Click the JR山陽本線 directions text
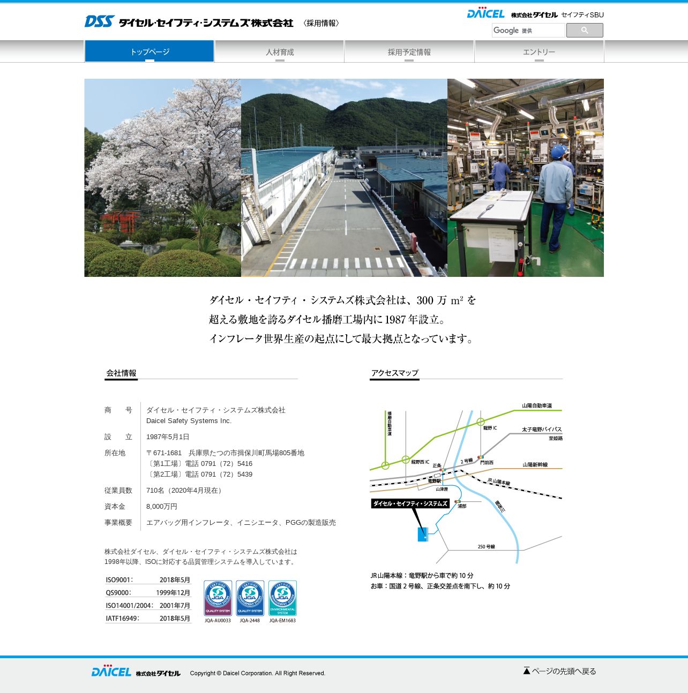688x693 pixels. (x=422, y=576)
